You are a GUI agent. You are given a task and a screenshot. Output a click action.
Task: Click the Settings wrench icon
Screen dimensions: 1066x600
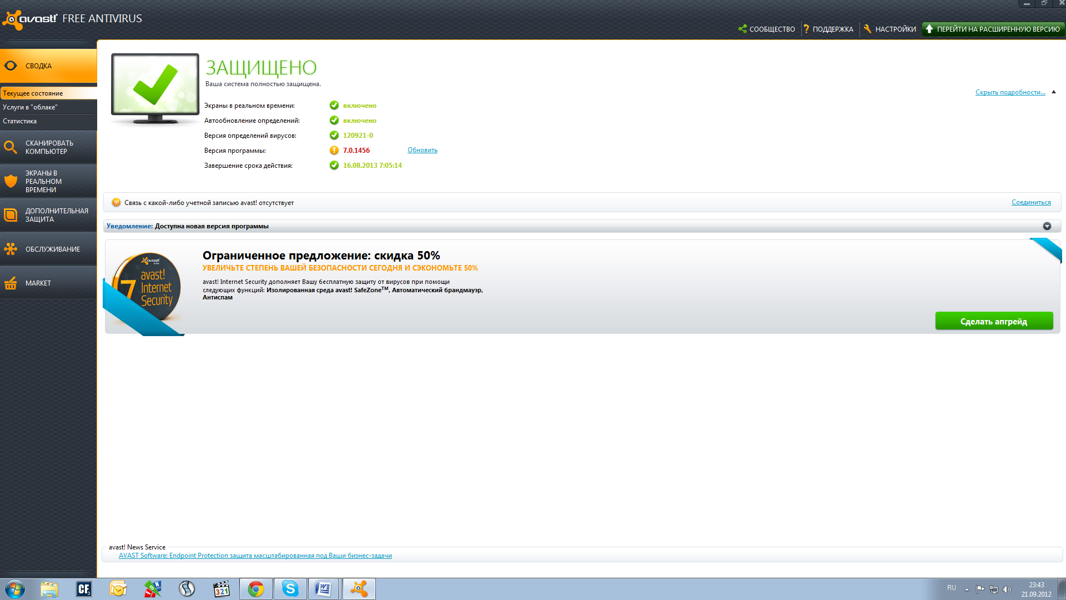867,29
